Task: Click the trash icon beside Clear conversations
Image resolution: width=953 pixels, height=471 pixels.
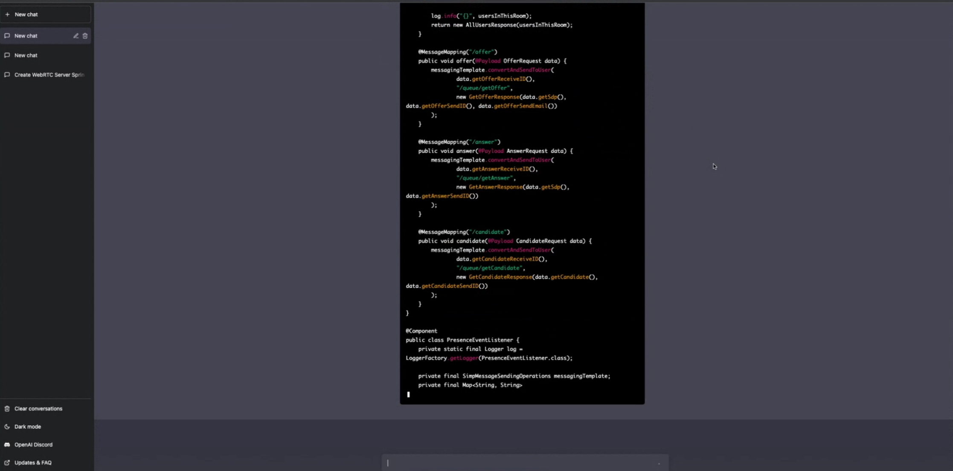Action: pos(7,409)
